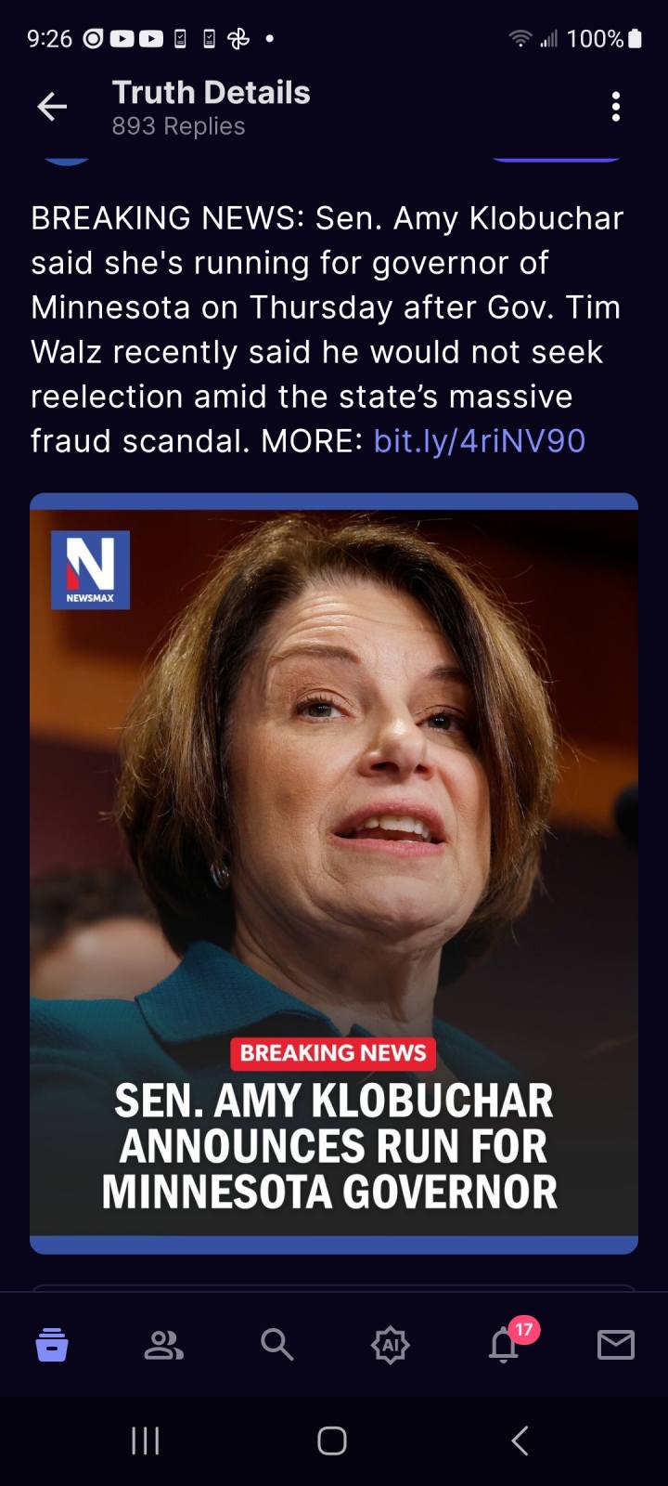Tap the headline caption on image
Image resolution: width=668 pixels, height=1486 pixels.
click(332, 1146)
